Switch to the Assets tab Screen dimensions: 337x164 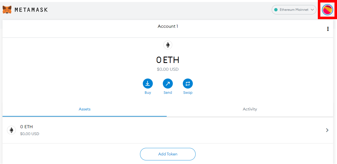[84, 109]
